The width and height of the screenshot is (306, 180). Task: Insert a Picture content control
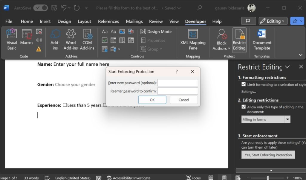[x=122, y=31]
